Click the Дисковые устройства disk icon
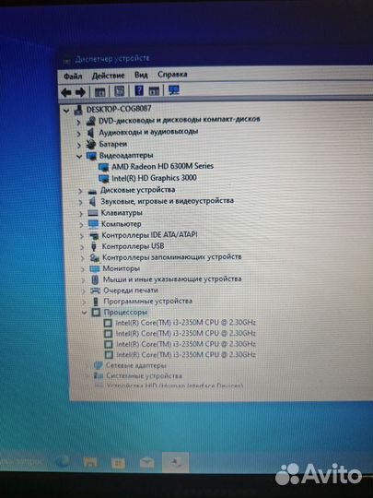The width and height of the screenshot is (373, 498). [92, 191]
